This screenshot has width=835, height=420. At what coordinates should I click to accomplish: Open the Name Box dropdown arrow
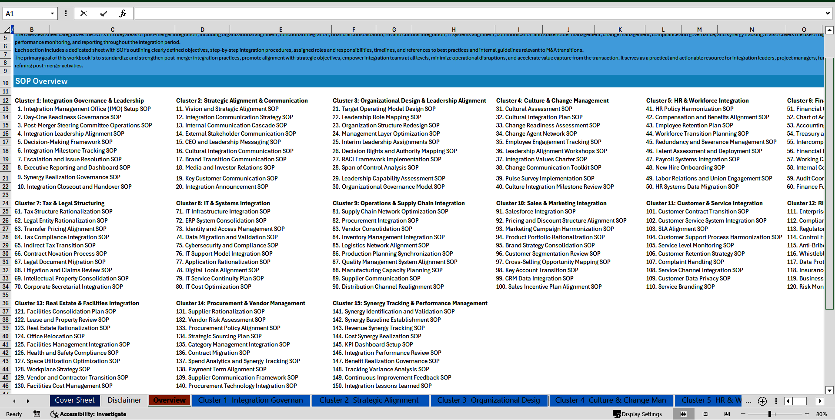pos(52,13)
